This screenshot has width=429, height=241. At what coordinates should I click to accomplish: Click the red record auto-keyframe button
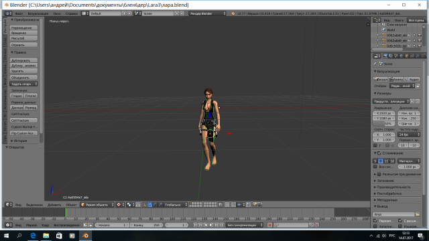point(269,225)
